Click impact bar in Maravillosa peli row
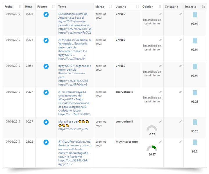 195,122
